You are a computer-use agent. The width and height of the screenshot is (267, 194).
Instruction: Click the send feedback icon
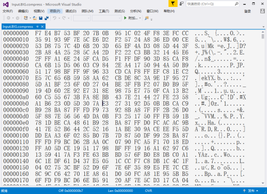click(182, 4)
